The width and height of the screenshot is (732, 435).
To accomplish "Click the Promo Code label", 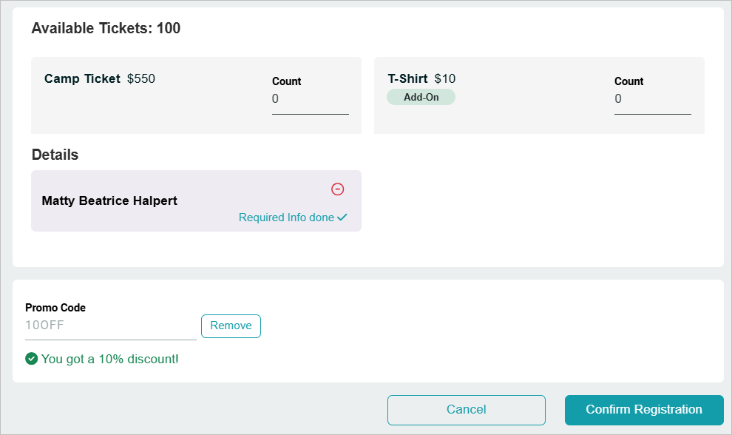I will pyautogui.click(x=55, y=308).
